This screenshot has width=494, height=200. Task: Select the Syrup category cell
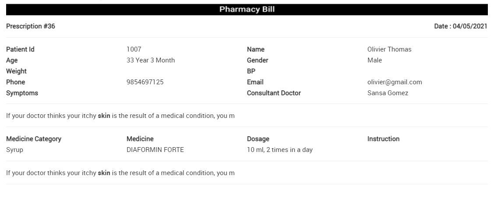[x=14, y=150]
